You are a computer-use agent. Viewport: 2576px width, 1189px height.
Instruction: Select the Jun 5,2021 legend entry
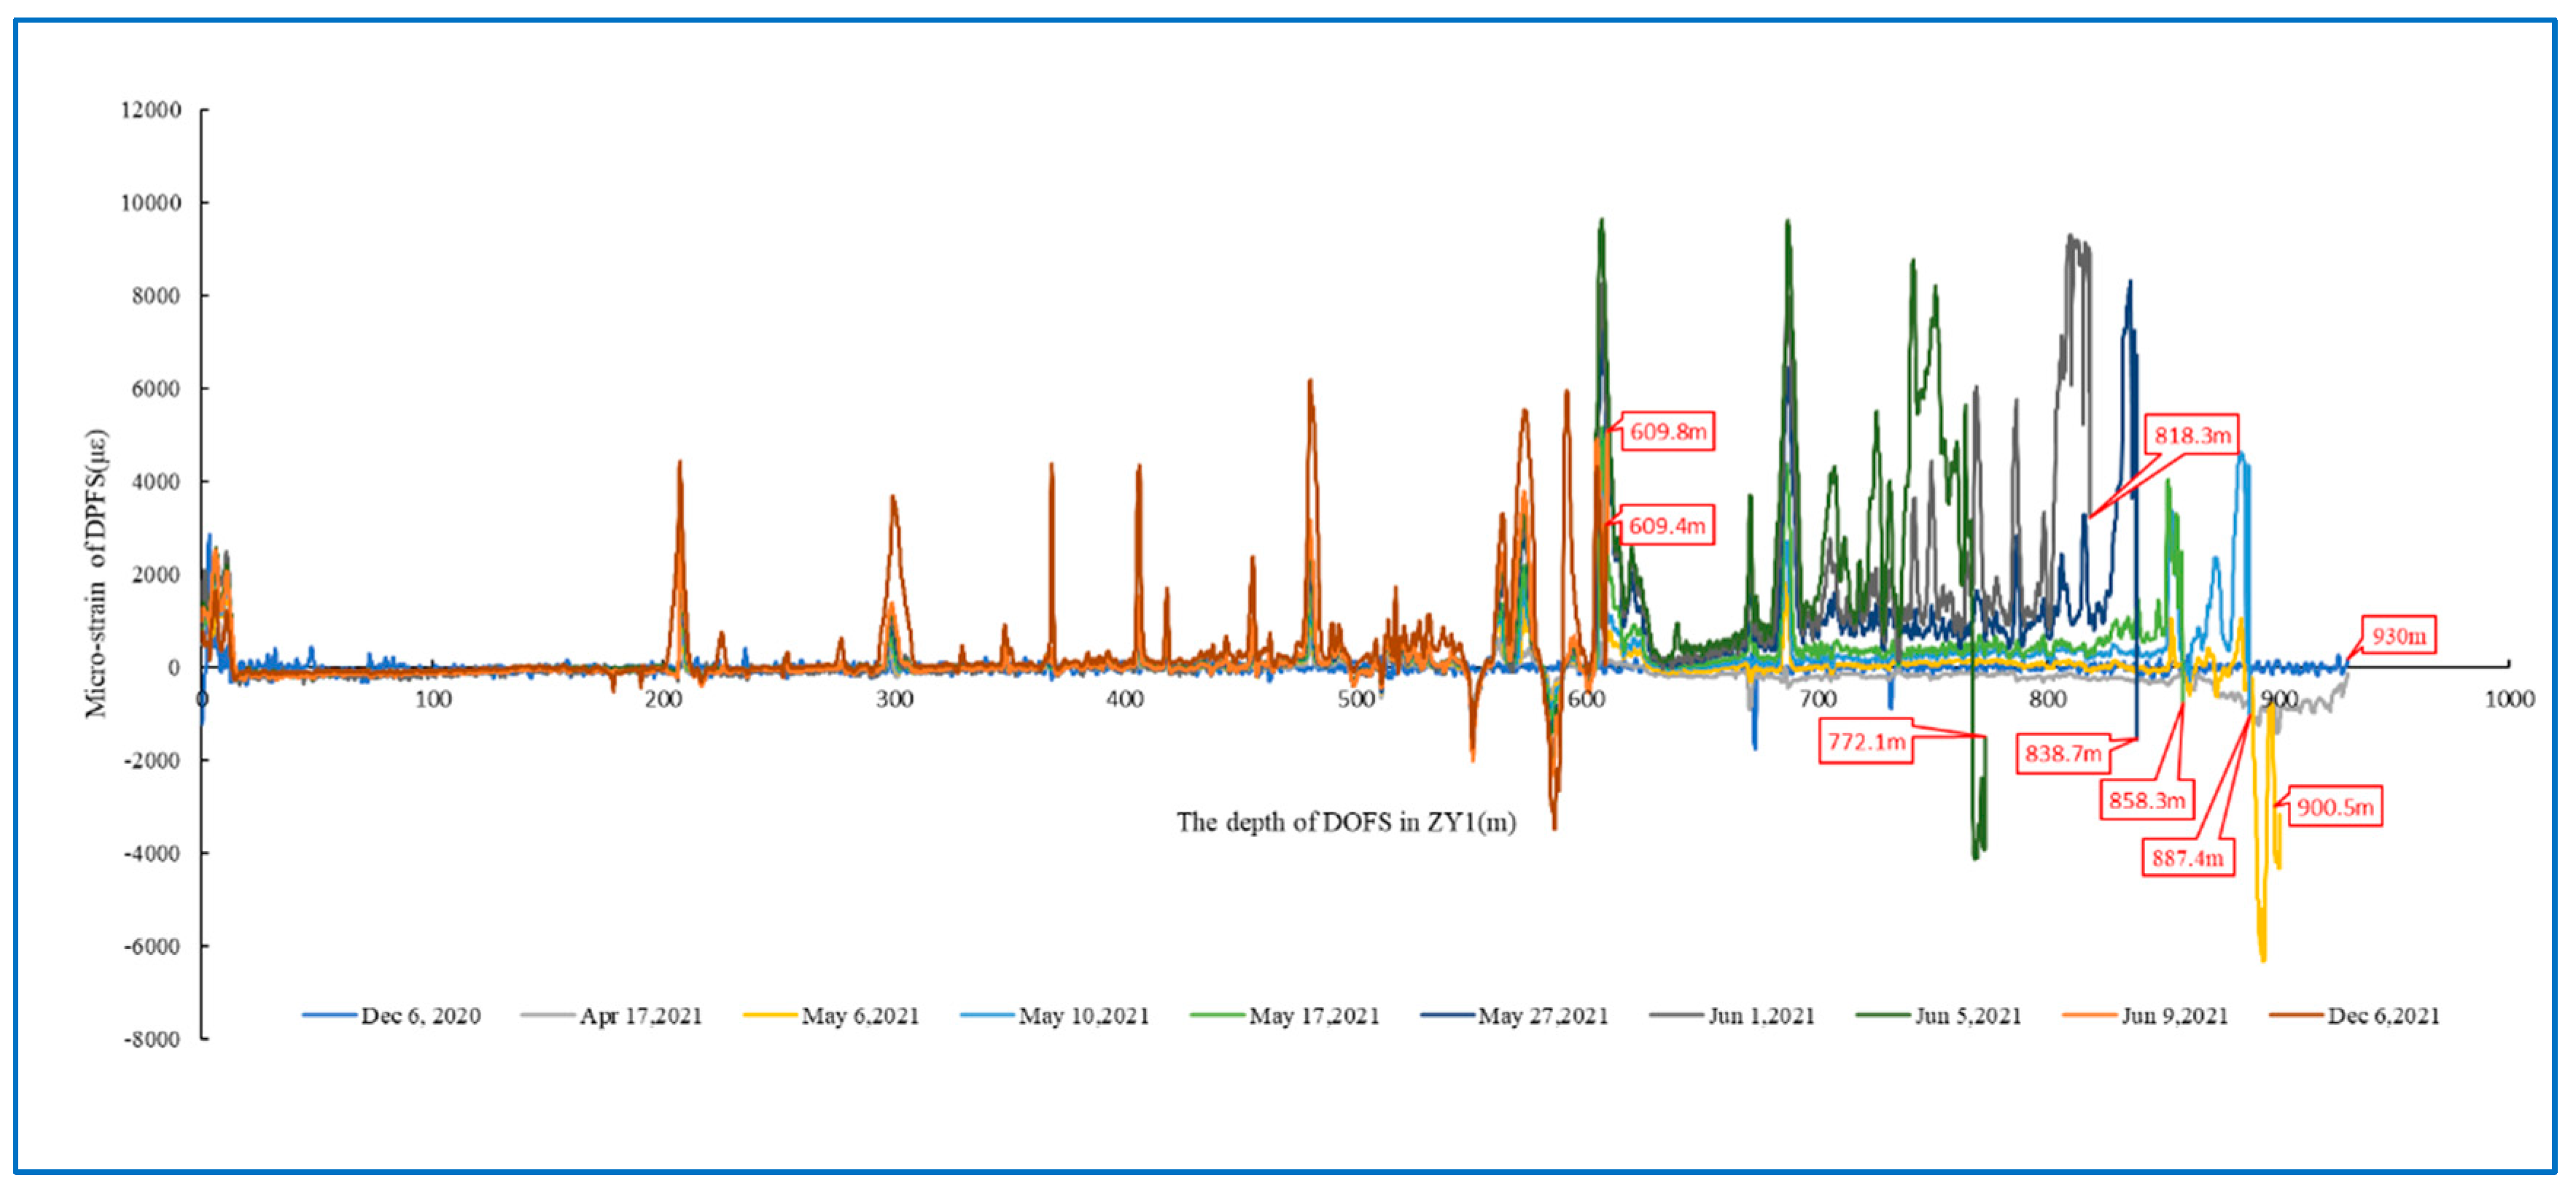click(x=1967, y=1016)
